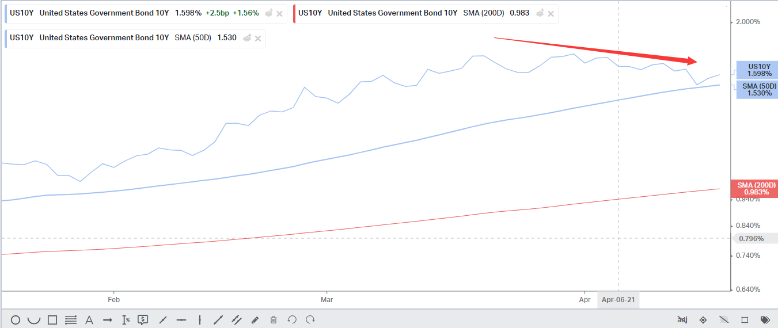Click the Mar label on time axis
Viewport: 778px width, 328px height.
[327, 300]
